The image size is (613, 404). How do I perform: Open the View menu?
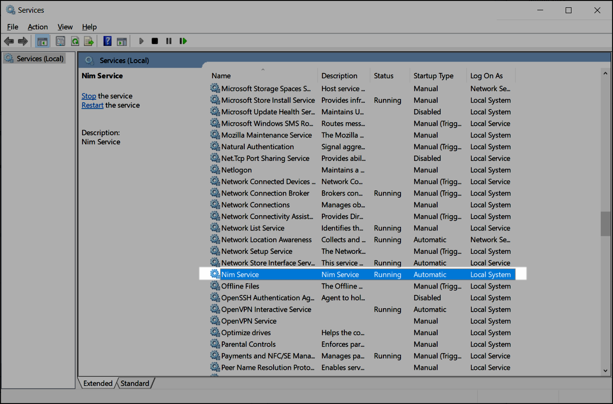(65, 27)
